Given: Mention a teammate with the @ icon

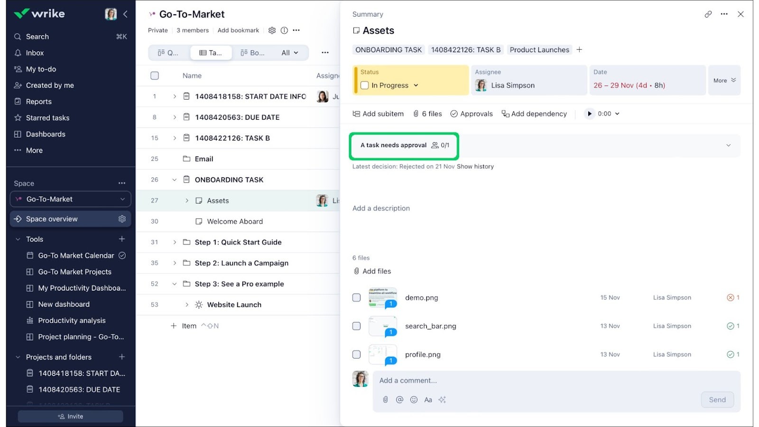Looking at the screenshot, I should click(399, 399).
